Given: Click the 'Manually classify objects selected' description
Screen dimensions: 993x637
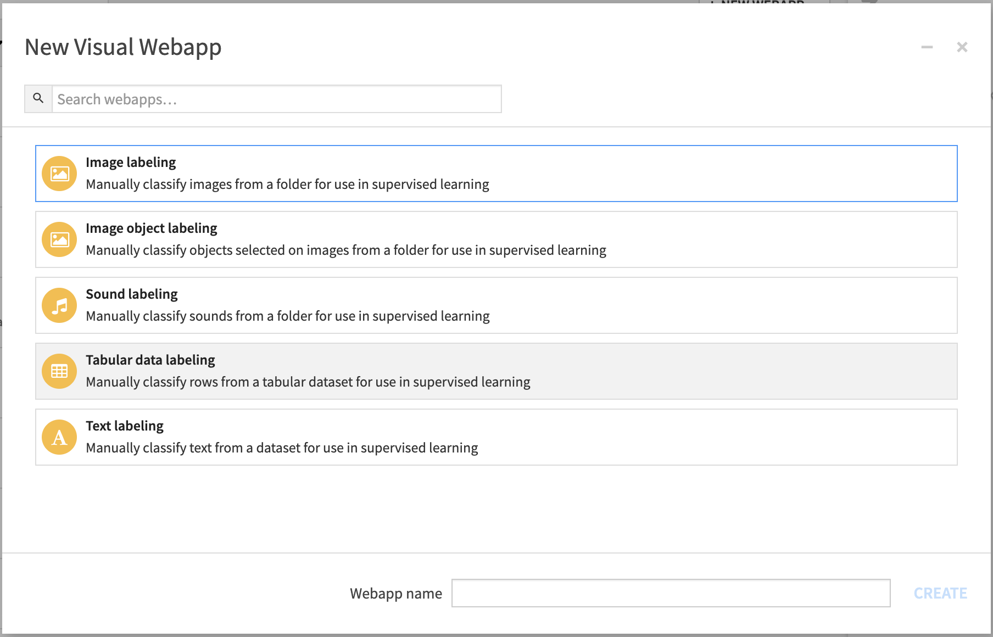Looking at the screenshot, I should click(x=346, y=250).
